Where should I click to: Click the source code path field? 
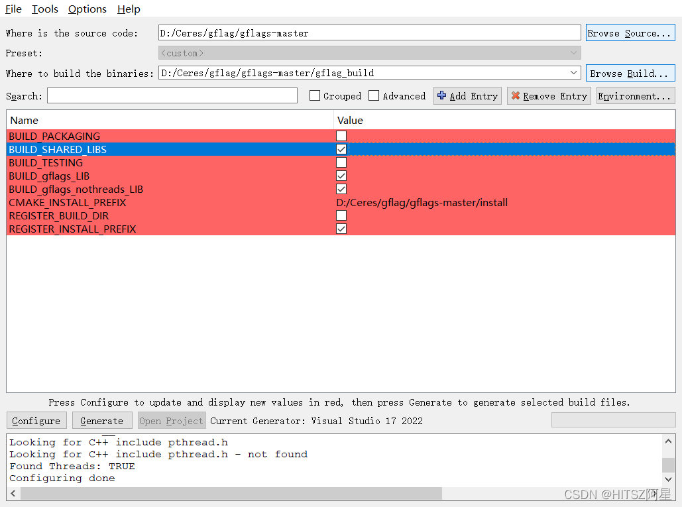pos(369,33)
